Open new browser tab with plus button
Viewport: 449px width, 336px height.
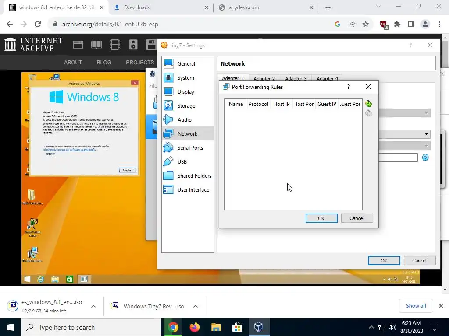coord(328,7)
